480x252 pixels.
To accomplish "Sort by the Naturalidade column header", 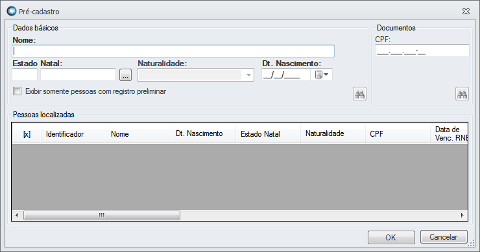I will 333,133.
